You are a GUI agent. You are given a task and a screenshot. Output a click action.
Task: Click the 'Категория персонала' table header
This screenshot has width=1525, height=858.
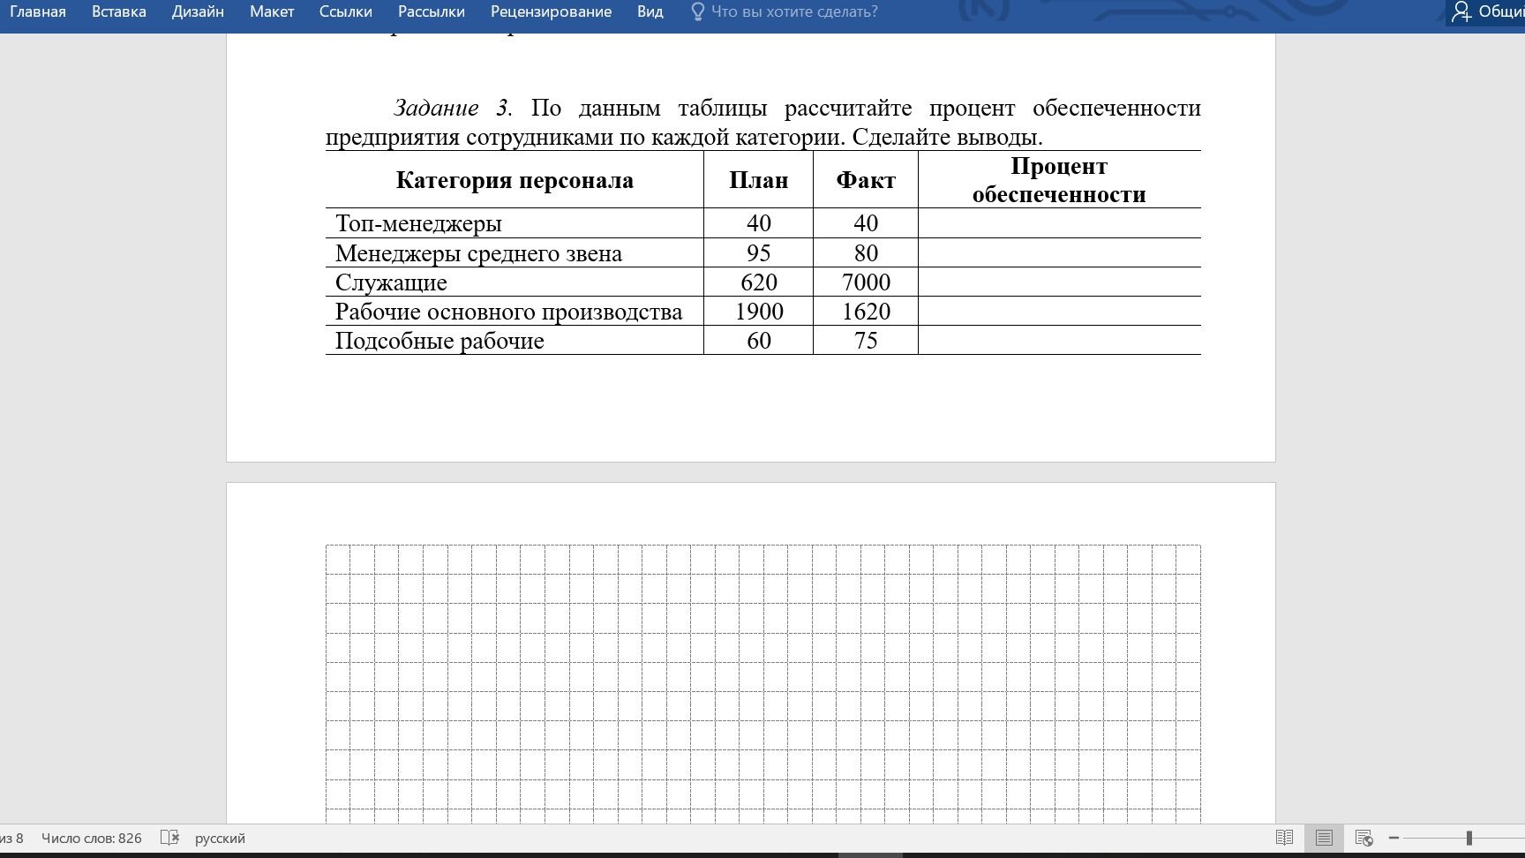click(x=515, y=180)
